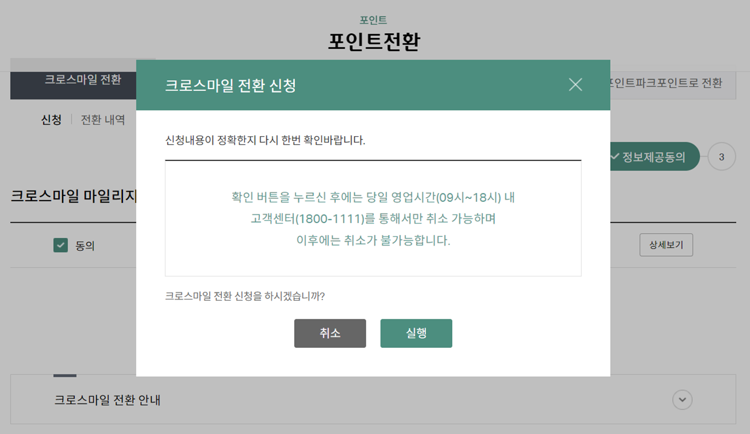This screenshot has width=750, height=434.
Task: Click the 정보제공동의 progress step
Action: 654,156
